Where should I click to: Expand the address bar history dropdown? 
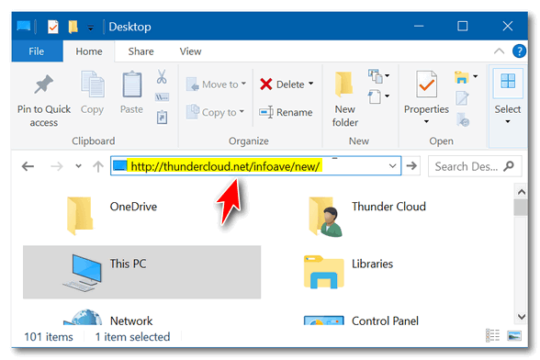pyautogui.click(x=392, y=166)
